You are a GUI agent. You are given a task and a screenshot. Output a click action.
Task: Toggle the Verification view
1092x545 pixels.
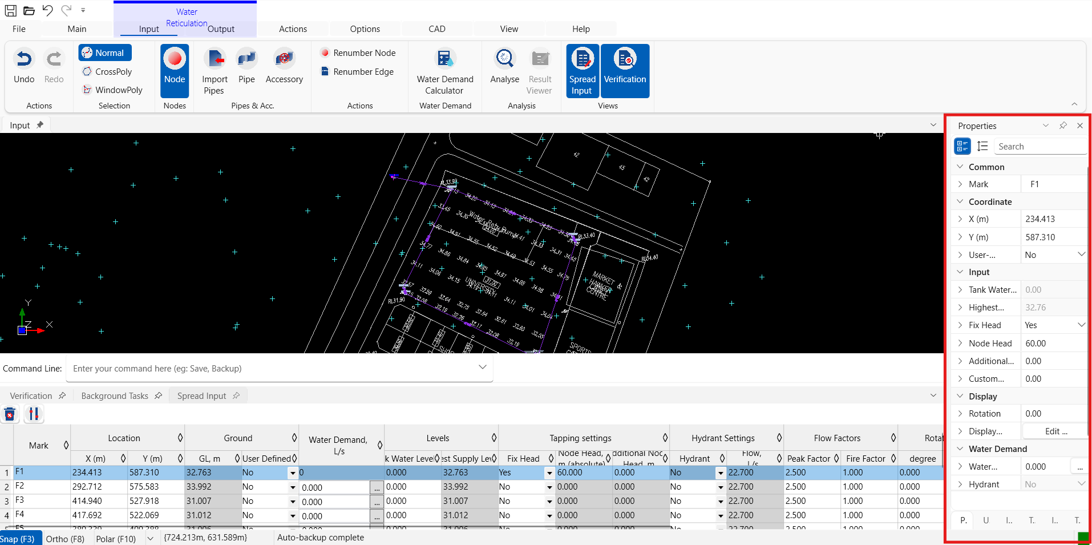point(625,71)
